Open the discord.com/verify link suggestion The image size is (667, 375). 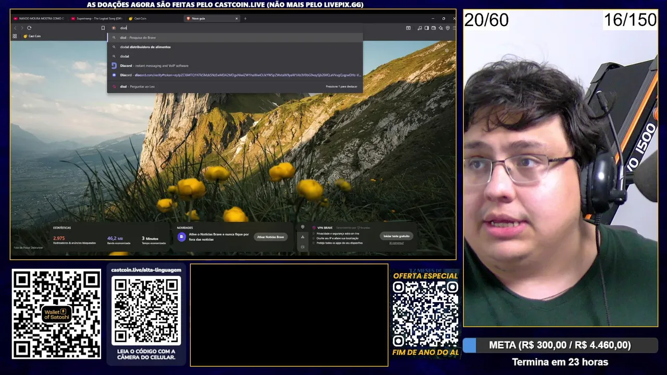point(234,75)
